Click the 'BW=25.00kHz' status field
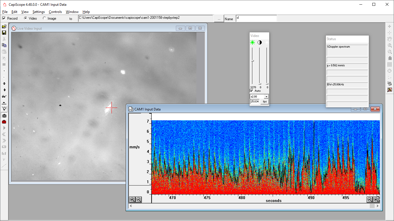 (347, 85)
